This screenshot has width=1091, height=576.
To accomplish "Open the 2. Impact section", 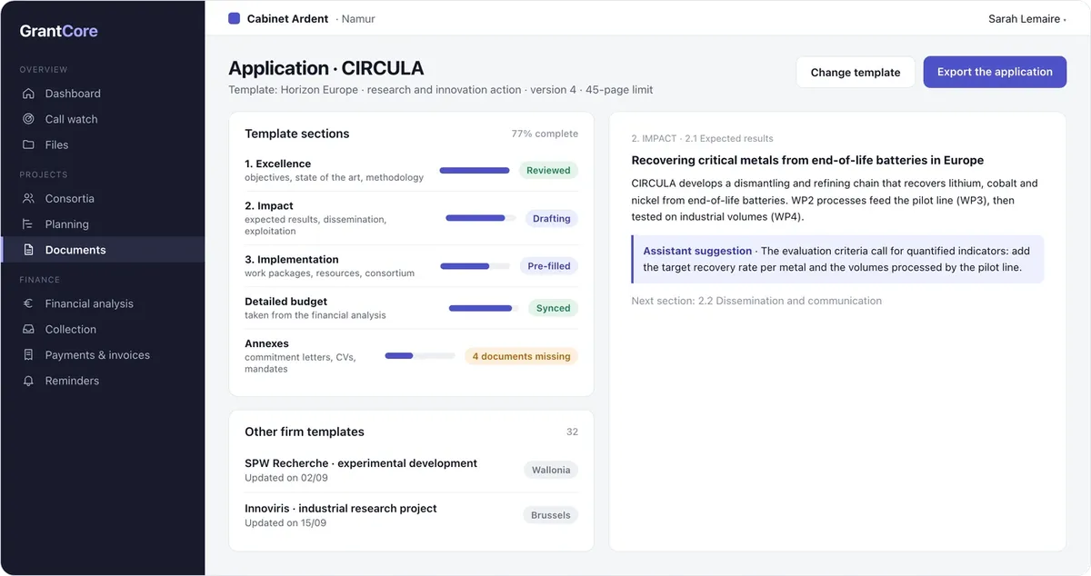I will [411, 218].
